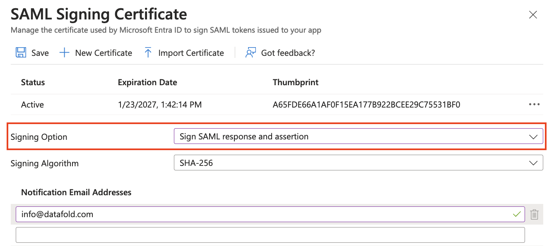Click green checkmark in email field
Image resolution: width=554 pixels, height=249 pixels.
[516, 214]
